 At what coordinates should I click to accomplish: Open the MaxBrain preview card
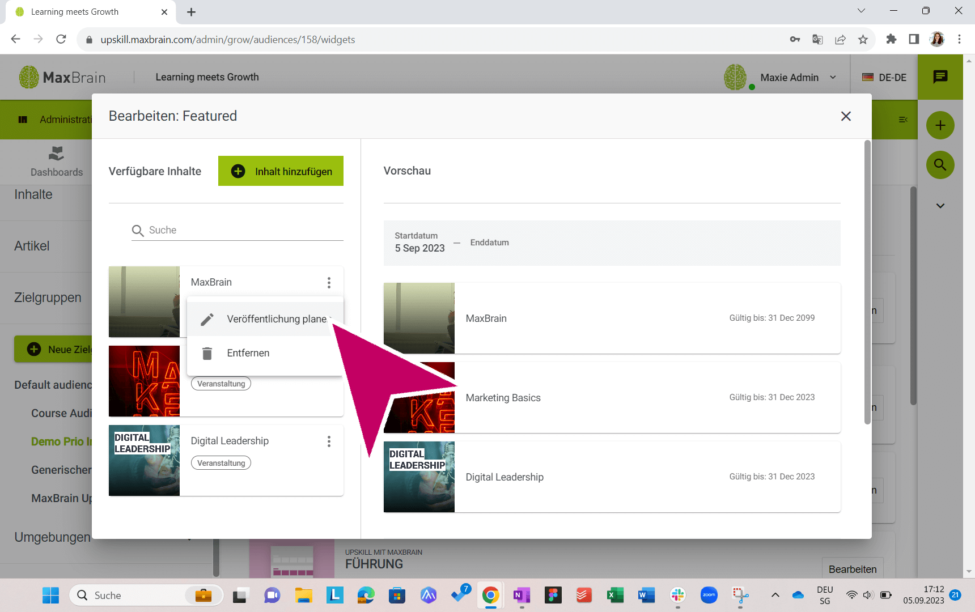tap(612, 318)
